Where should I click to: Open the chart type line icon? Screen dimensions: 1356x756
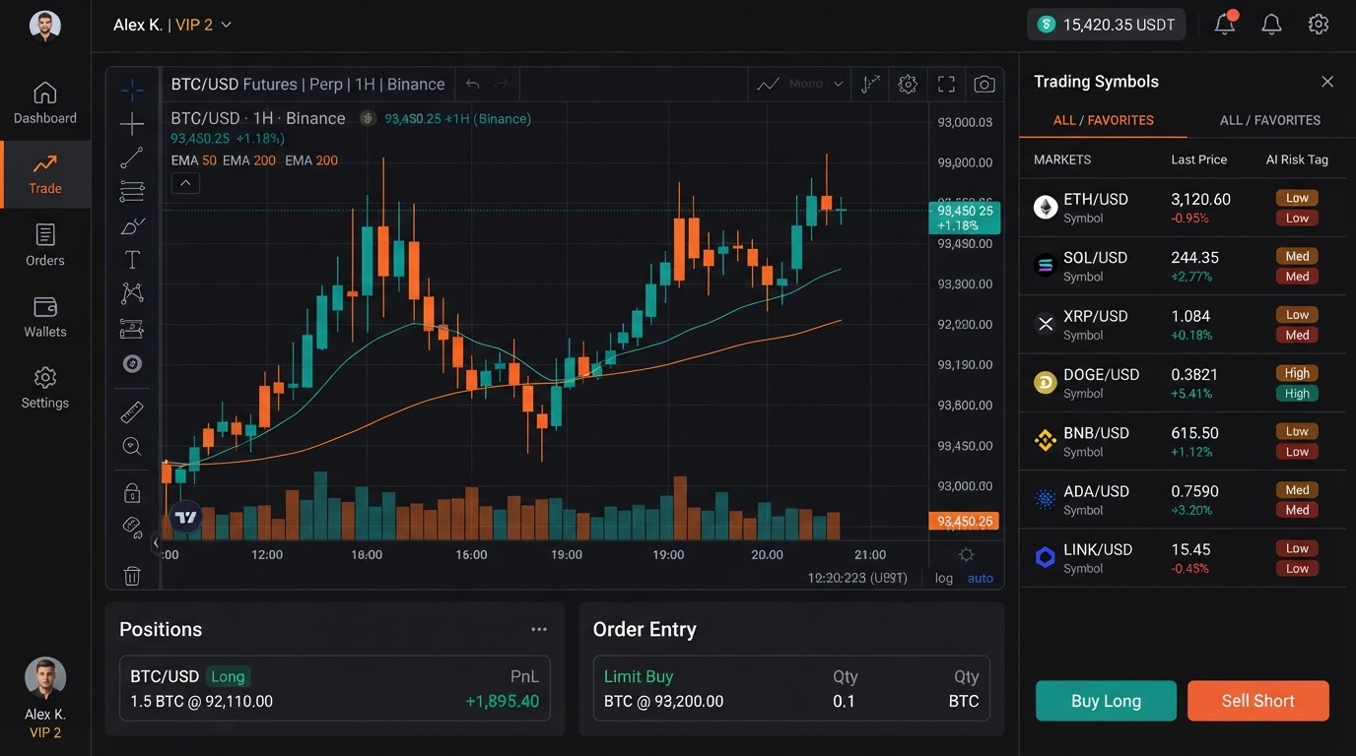click(x=768, y=85)
